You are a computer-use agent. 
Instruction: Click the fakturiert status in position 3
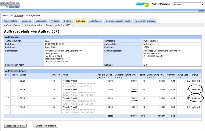coord(196,98)
